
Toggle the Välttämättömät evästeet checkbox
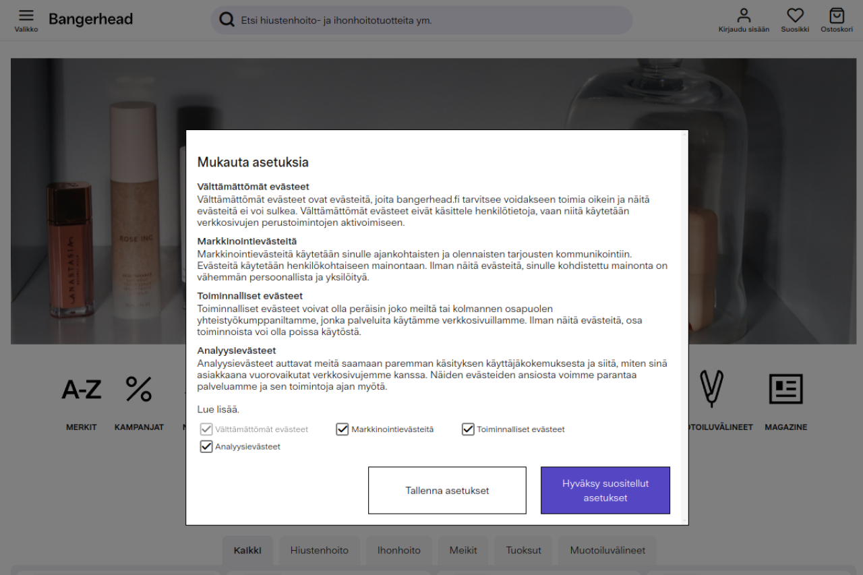tap(206, 429)
